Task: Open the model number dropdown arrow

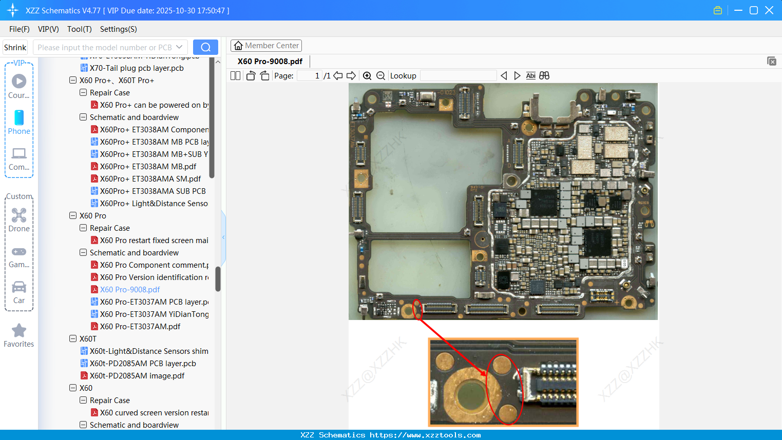Action: pyautogui.click(x=179, y=47)
